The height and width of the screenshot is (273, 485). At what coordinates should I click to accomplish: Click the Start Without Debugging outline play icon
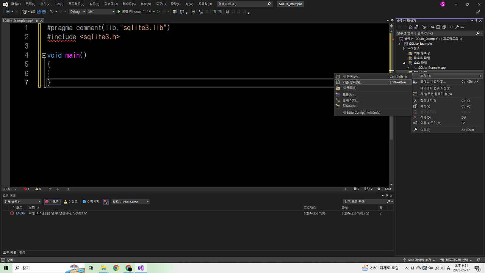158,12
